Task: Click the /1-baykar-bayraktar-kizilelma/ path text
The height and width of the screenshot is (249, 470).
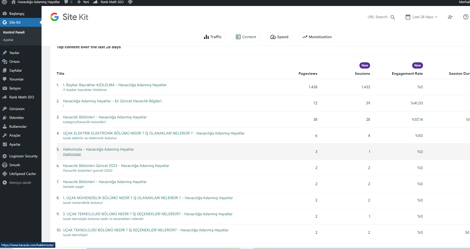Action: coord(85,90)
